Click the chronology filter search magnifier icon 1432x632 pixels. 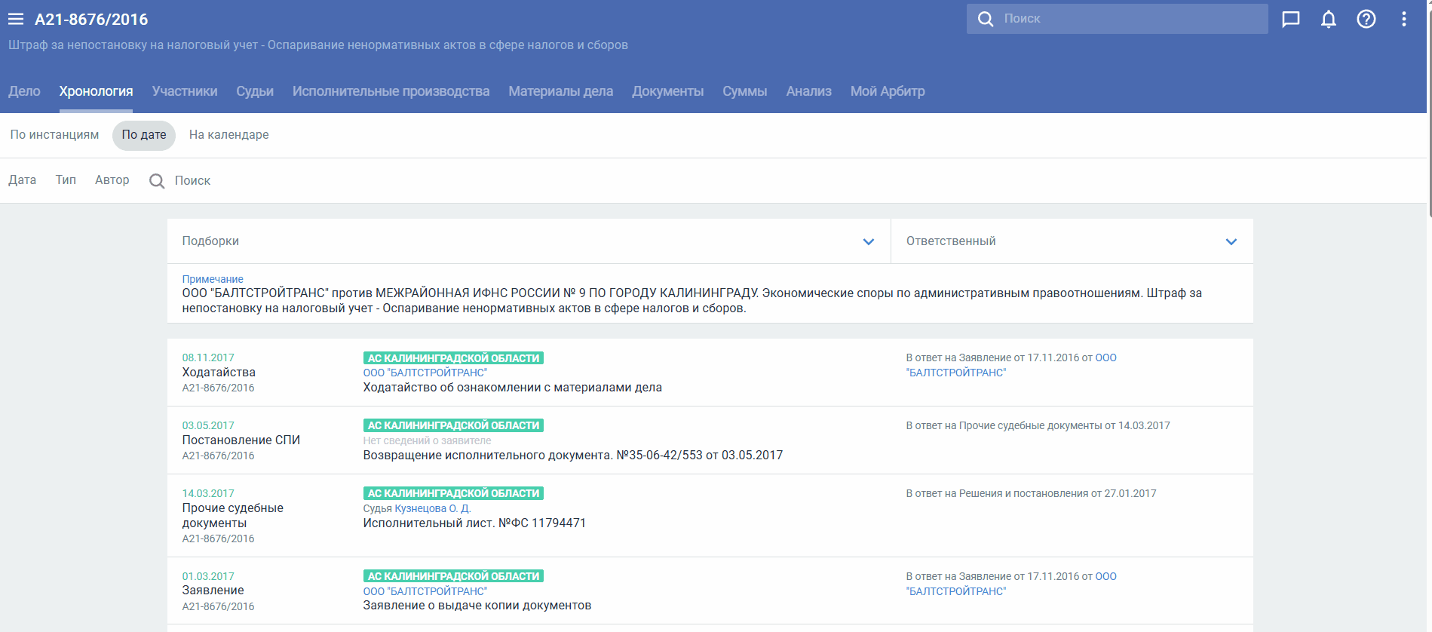click(157, 181)
